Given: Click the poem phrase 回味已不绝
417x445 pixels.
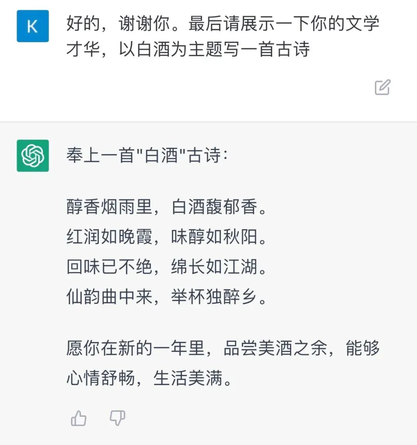Looking at the screenshot, I should (109, 267).
